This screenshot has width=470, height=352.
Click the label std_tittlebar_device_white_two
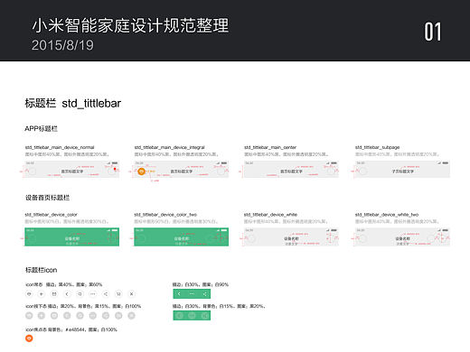tap(387, 215)
